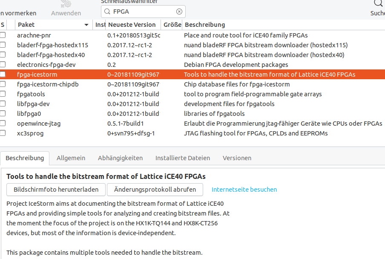Select the fpga-icestorm-chipdb package name
This screenshot has height=259, width=385.
(x=48, y=84)
